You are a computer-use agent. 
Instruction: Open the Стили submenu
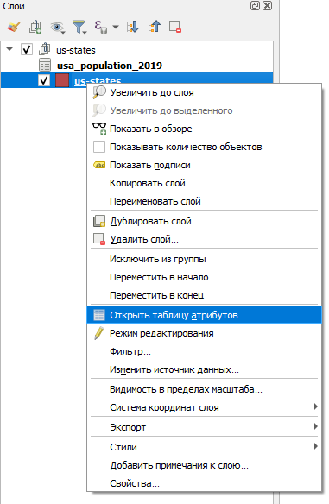[204, 447]
